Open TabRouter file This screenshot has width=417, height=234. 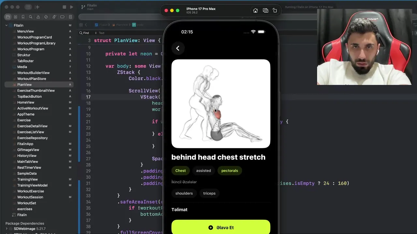(x=25, y=61)
